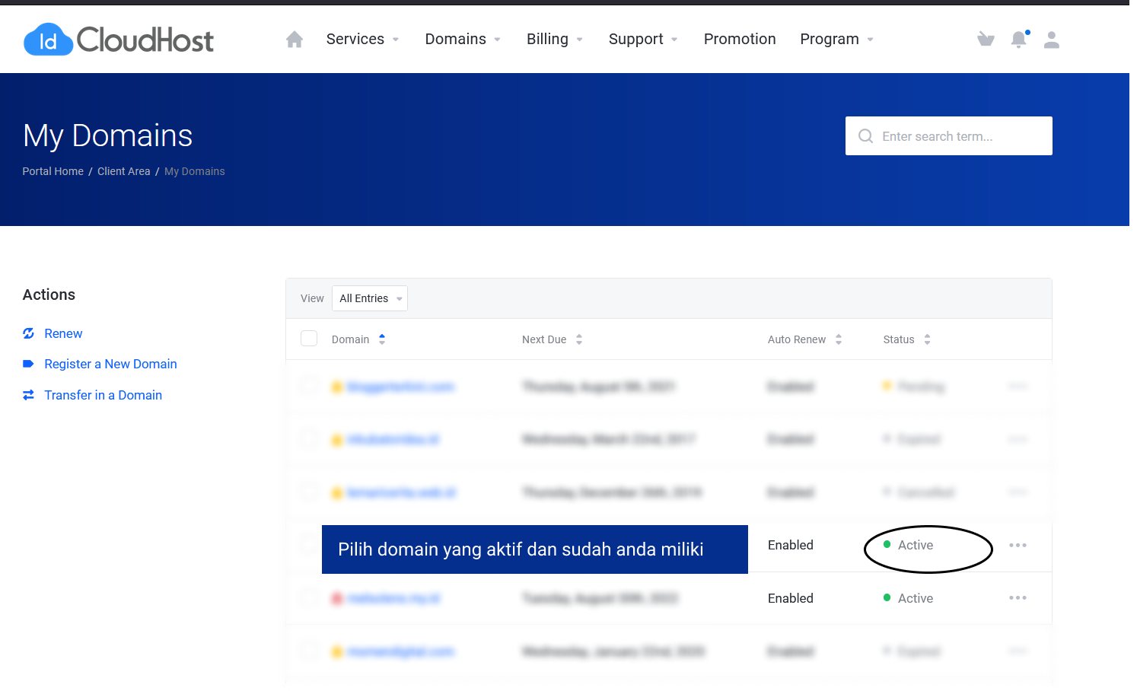Click the Transfer in a Domain link
Viewport: 1137px width, 691px height.
[103, 395]
